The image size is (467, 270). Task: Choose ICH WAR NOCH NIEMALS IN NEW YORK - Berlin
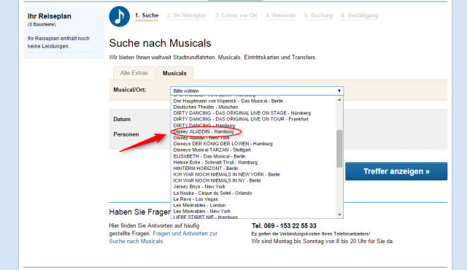[x=227, y=174]
